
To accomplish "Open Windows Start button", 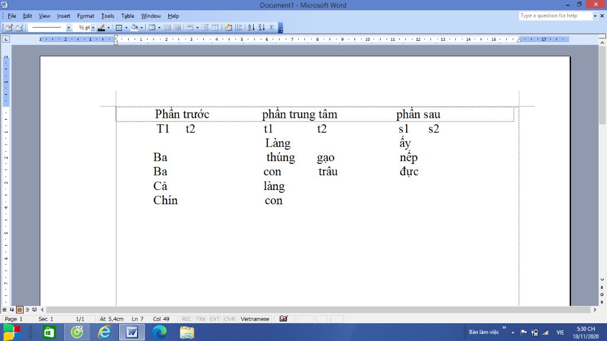I will 12,333.
